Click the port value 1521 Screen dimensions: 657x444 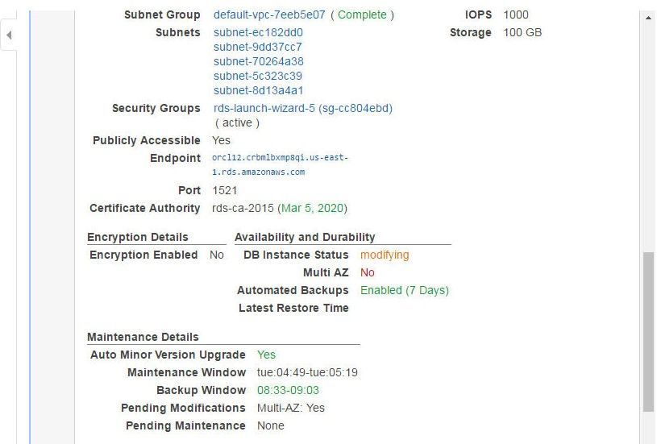tap(225, 191)
